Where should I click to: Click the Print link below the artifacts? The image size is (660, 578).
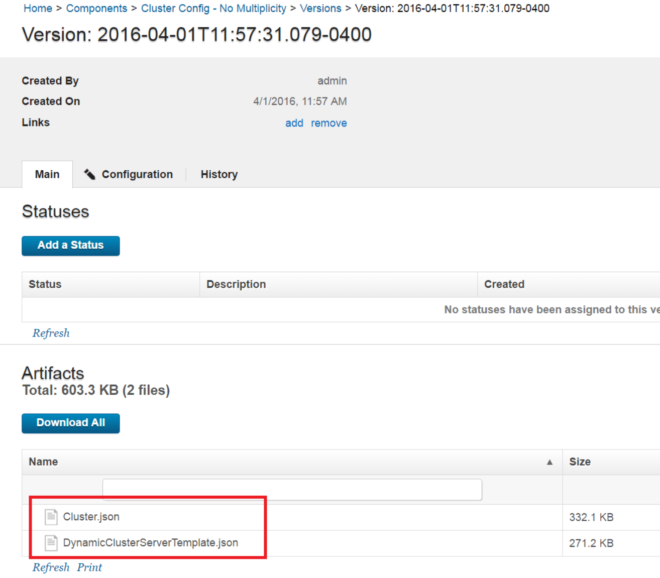89,567
